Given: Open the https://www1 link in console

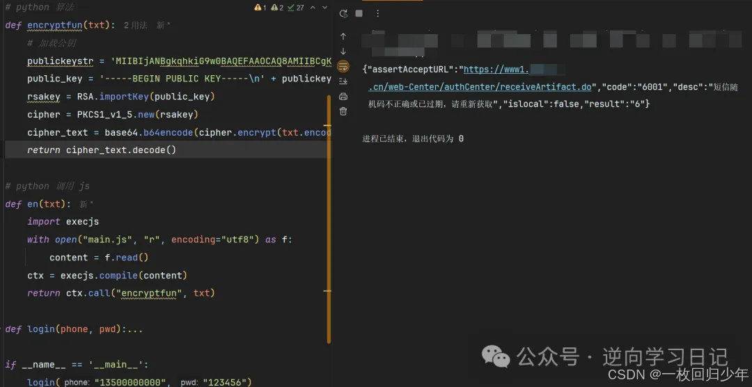Looking at the screenshot, I should tap(496, 70).
